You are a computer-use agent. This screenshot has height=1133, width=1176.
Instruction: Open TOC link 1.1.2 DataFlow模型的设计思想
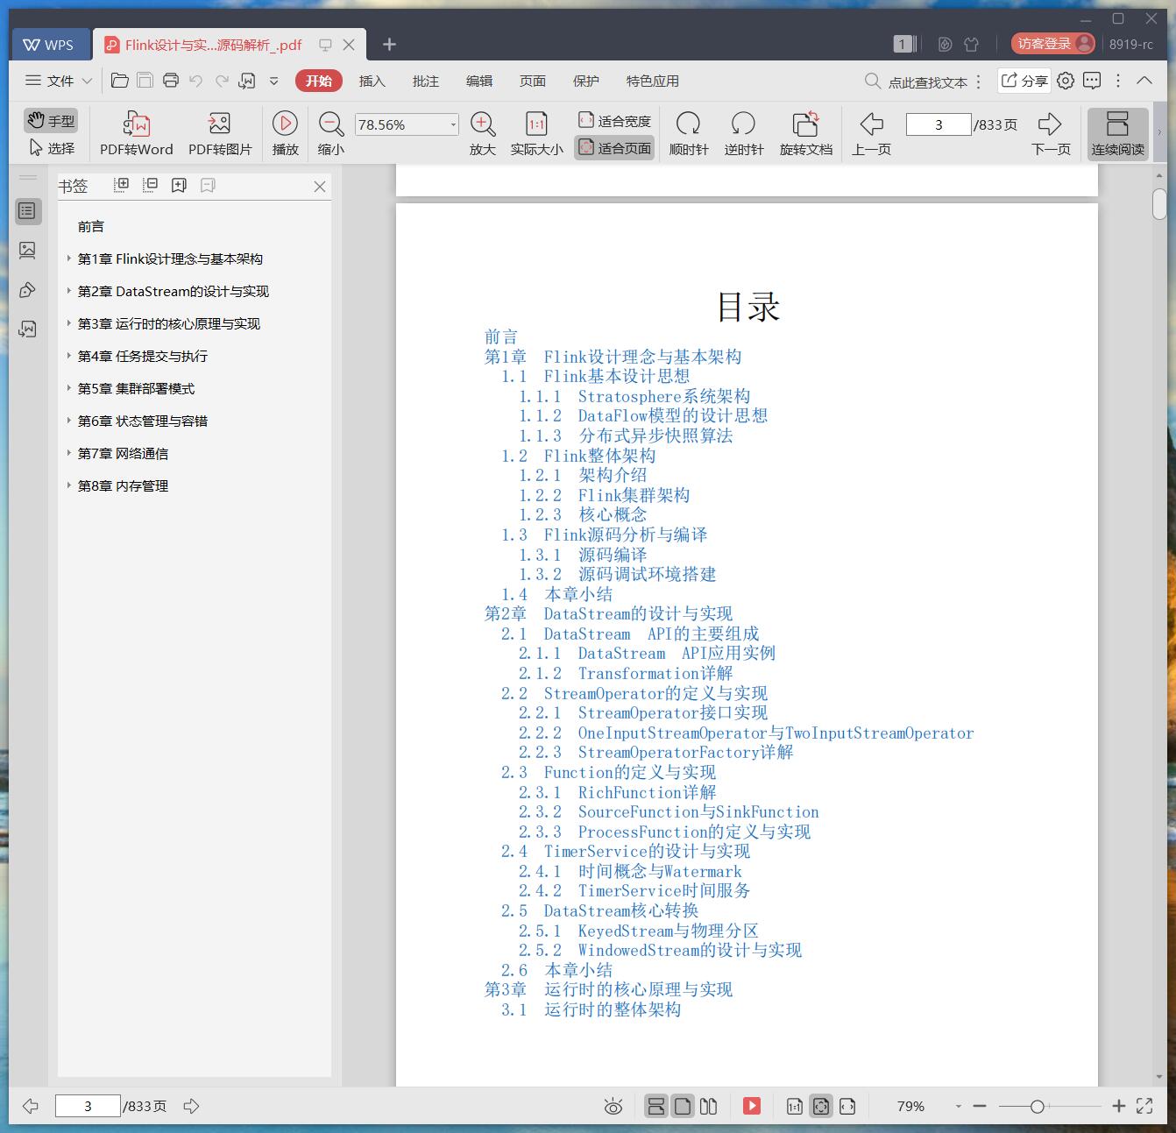[x=643, y=415]
